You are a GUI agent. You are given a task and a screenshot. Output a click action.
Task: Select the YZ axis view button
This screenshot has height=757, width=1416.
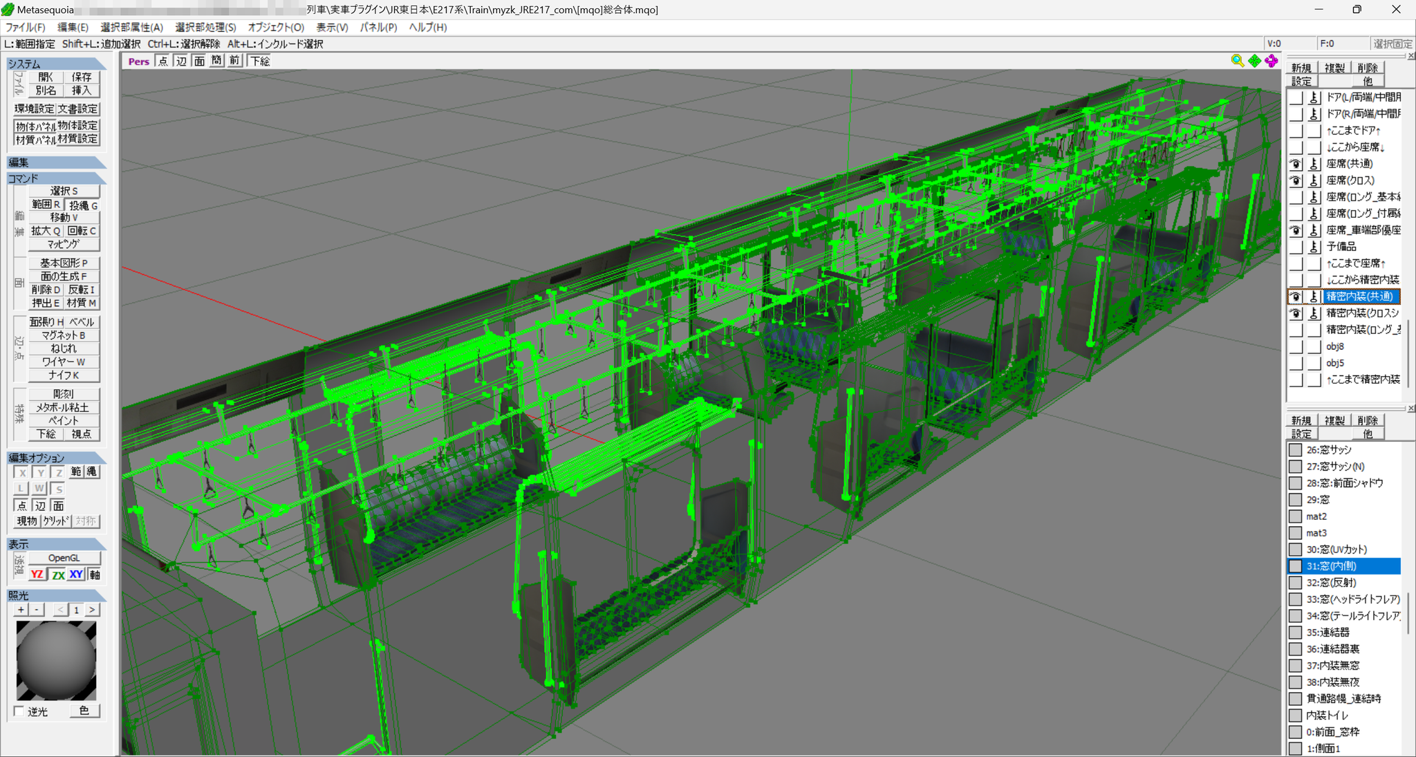37,574
